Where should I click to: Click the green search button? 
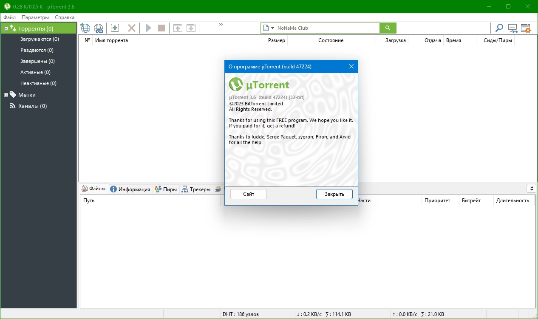(x=388, y=28)
